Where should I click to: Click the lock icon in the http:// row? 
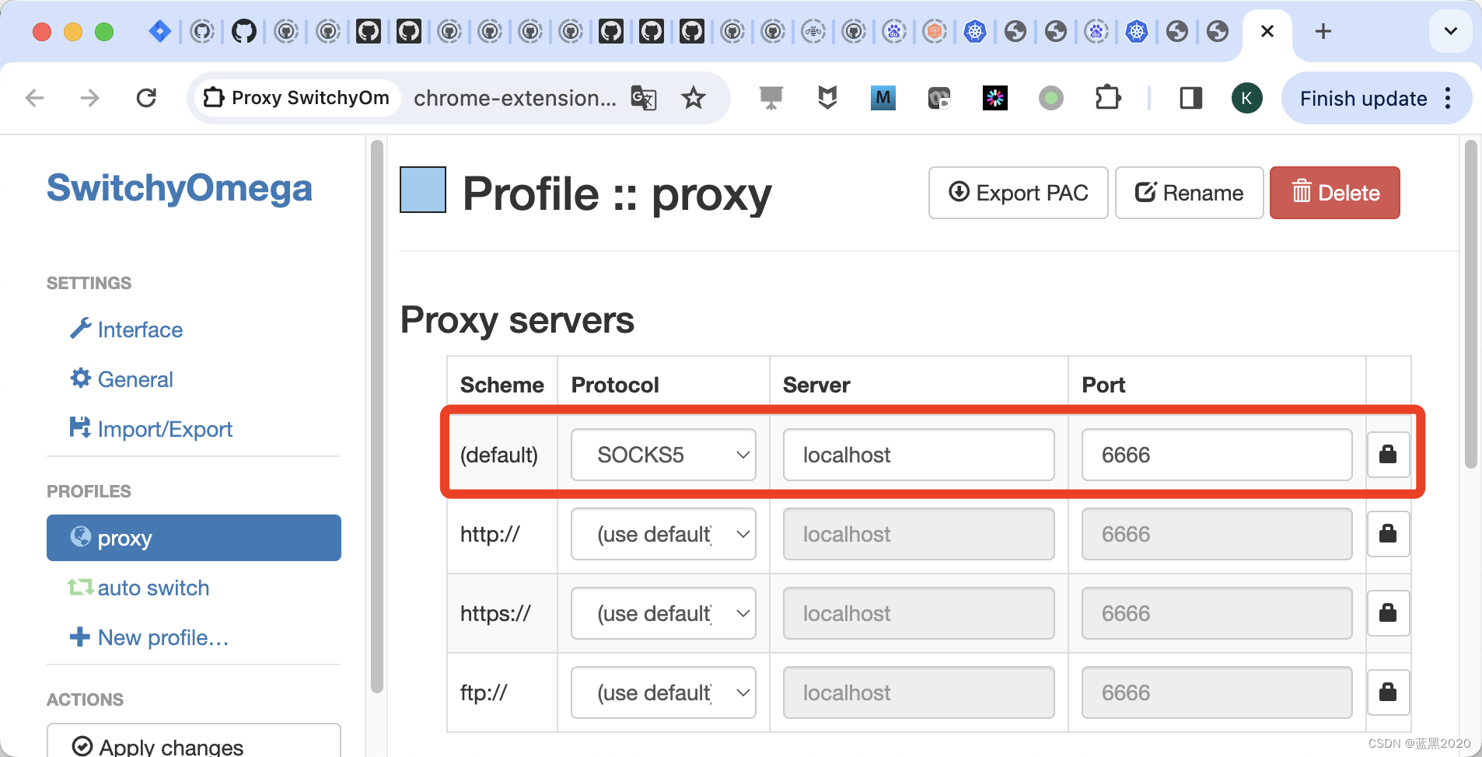point(1388,534)
